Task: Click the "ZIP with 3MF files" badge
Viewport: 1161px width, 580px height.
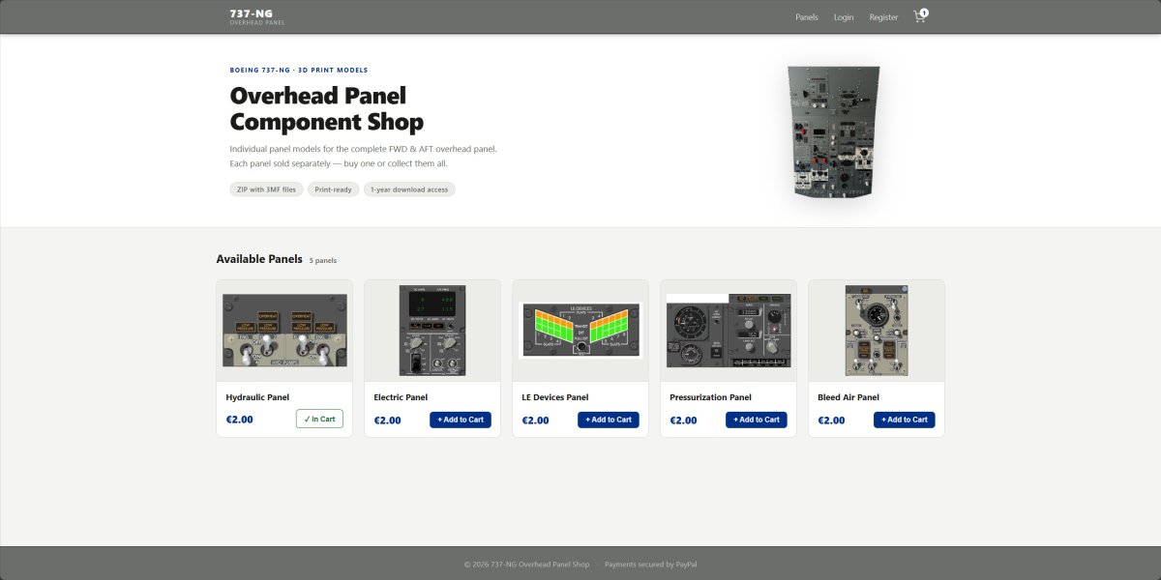Action: (266, 189)
